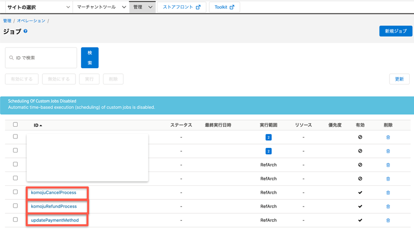Viewport: 414px width, 231px height.
Task: Click trash icon for updatePaymentMethod job
Action: pyautogui.click(x=388, y=220)
